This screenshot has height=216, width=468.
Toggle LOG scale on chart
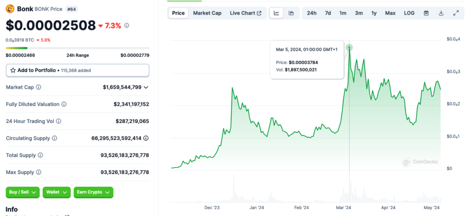409,13
